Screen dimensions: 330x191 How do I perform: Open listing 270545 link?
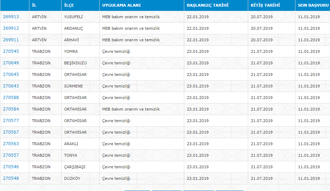click(11, 51)
